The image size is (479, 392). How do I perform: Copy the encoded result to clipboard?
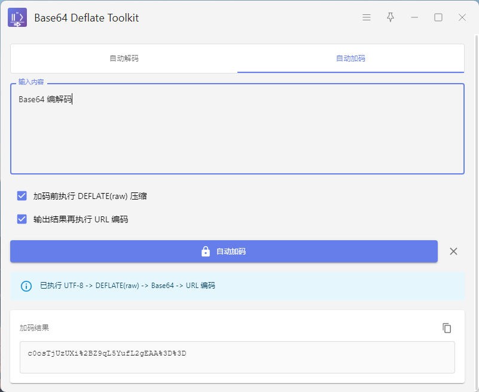click(447, 328)
